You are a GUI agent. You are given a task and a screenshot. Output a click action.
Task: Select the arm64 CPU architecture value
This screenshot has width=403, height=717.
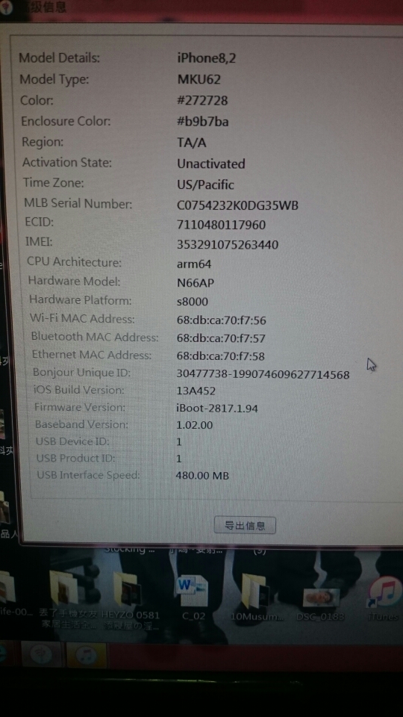194,264
